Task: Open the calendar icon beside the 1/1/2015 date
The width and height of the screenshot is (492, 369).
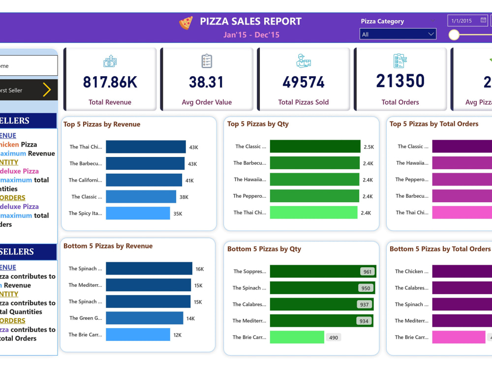Action: (x=483, y=20)
